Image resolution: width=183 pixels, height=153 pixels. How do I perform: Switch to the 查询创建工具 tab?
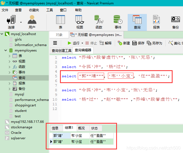[x=62, y=50]
